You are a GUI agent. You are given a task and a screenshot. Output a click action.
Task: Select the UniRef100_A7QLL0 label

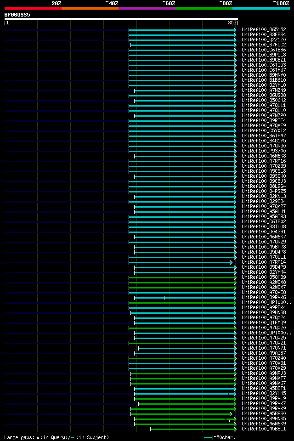[x=264, y=111]
